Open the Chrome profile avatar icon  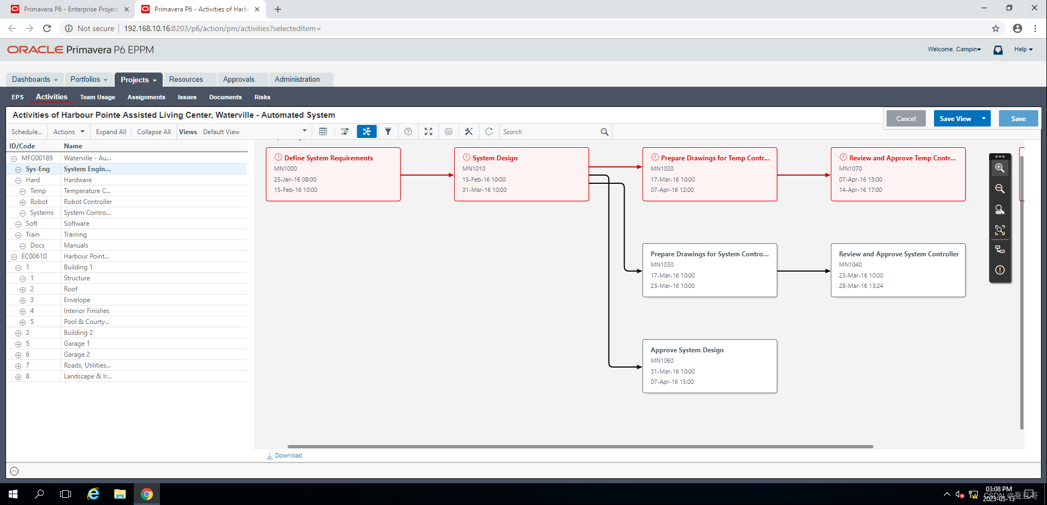pyautogui.click(x=1018, y=28)
